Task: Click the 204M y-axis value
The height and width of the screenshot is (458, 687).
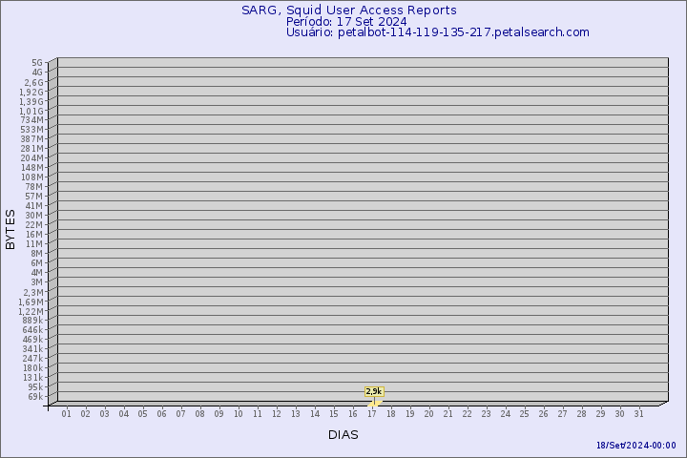Action: pos(32,158)
